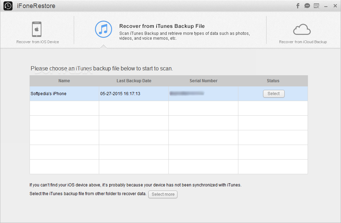The image size is (341, 223).
Task: Click the iTunes music note icon
Action: pos(103,29)
